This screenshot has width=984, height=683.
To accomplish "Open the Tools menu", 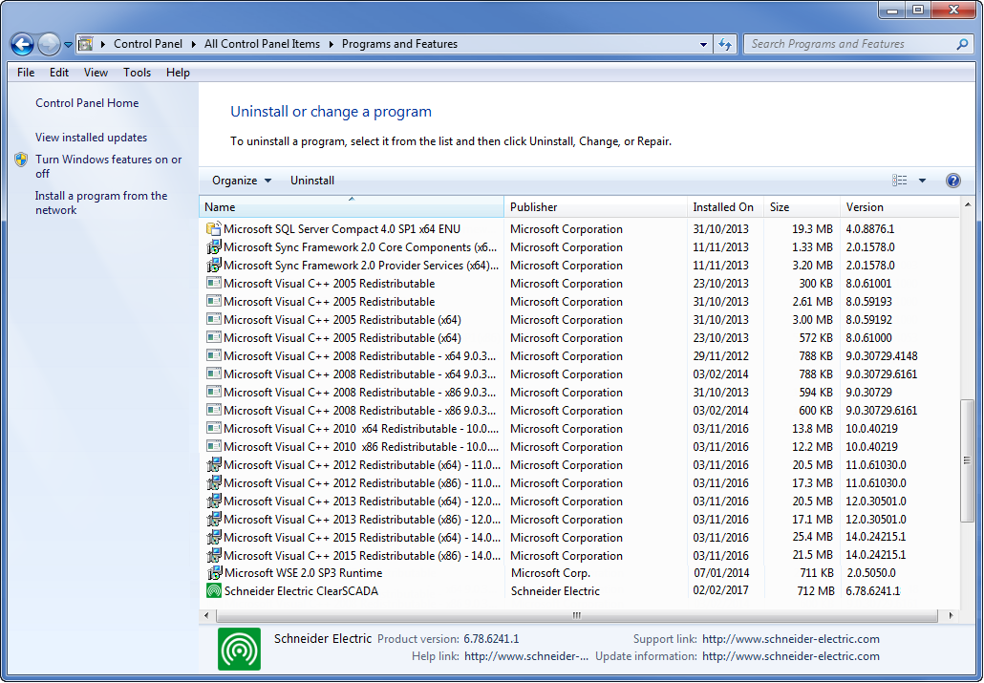I will pyautogui.click(x=137, y=72).
